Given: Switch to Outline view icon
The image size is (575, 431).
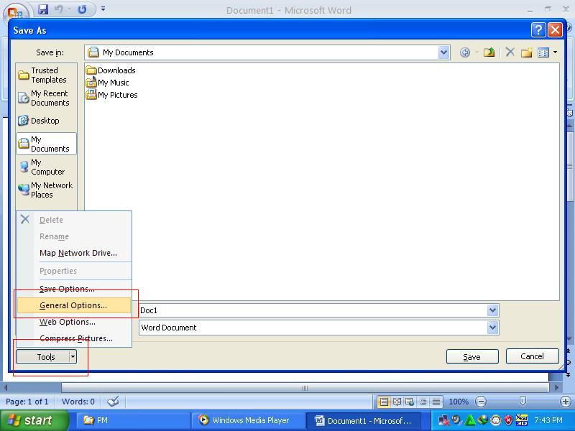Looking at the screenshot, I should (423, 402).
